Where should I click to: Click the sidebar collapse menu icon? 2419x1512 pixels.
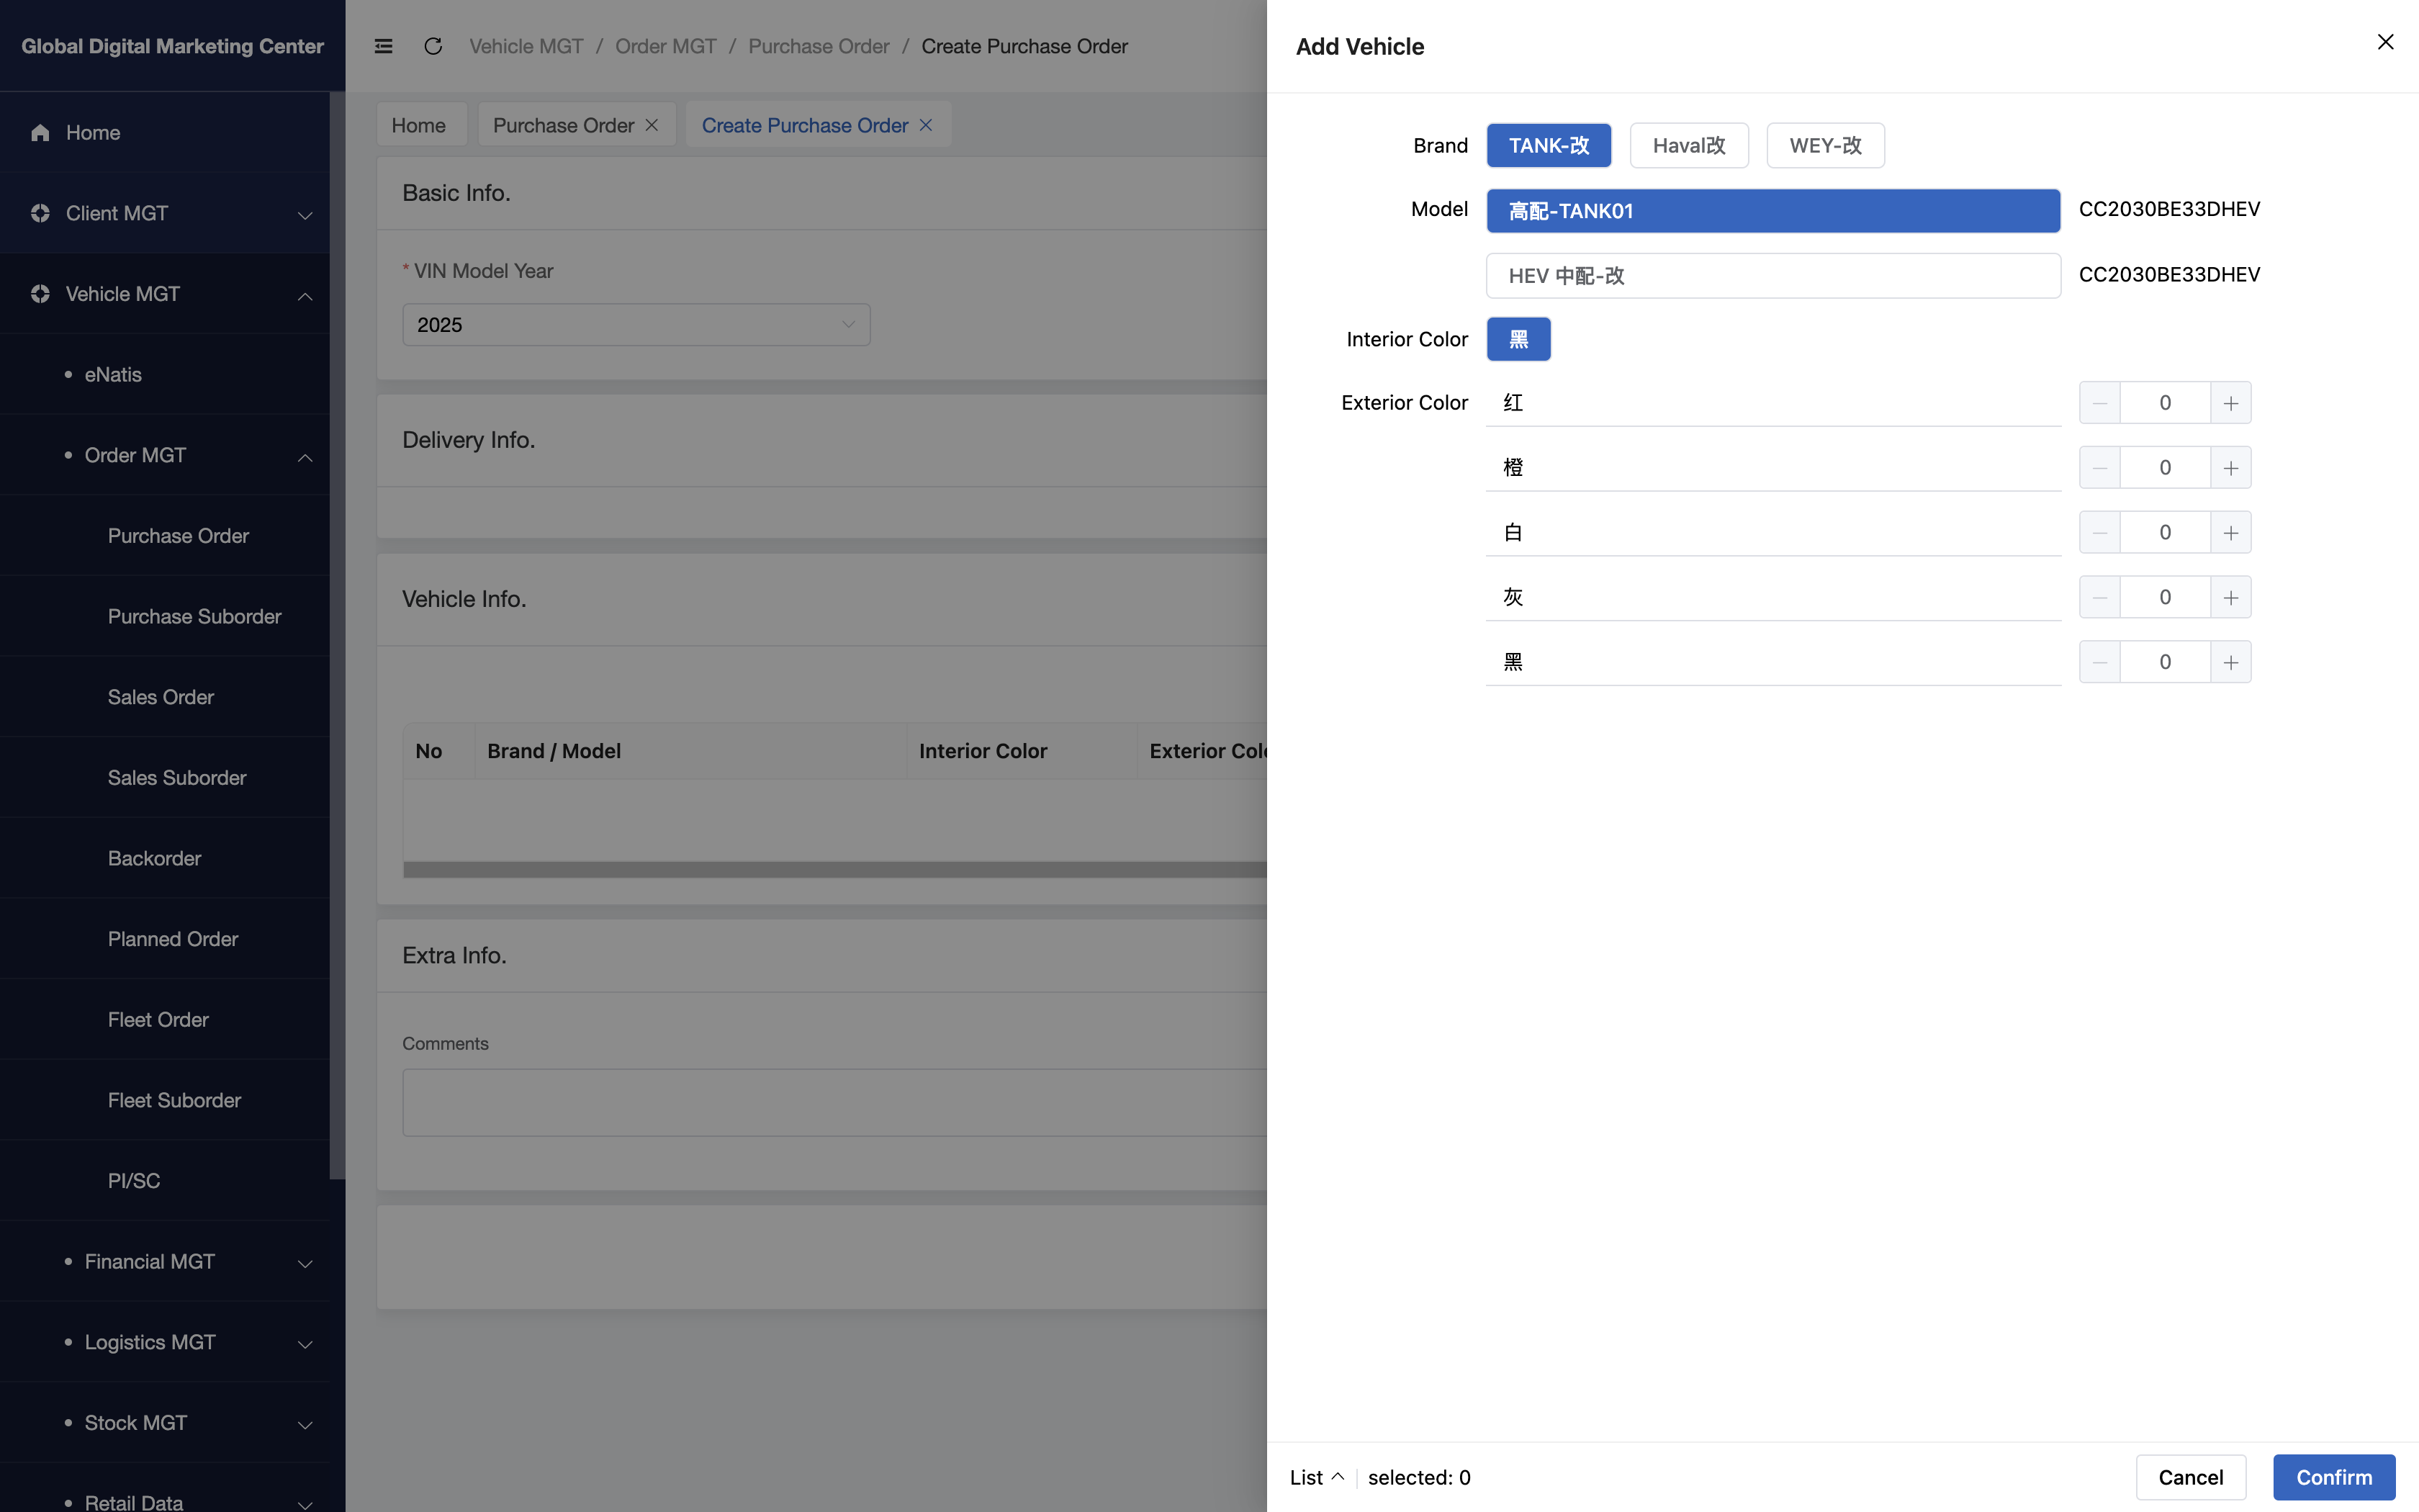click(384, 46)
